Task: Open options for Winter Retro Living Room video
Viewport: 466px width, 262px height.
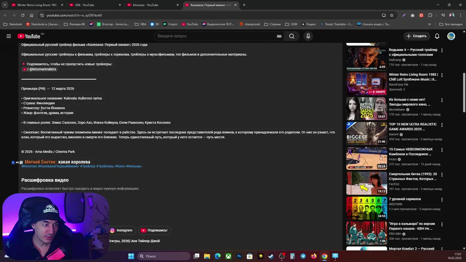Action: (x=442, y=75)
